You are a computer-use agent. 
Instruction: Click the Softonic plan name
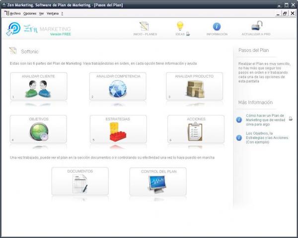[30, 52]
